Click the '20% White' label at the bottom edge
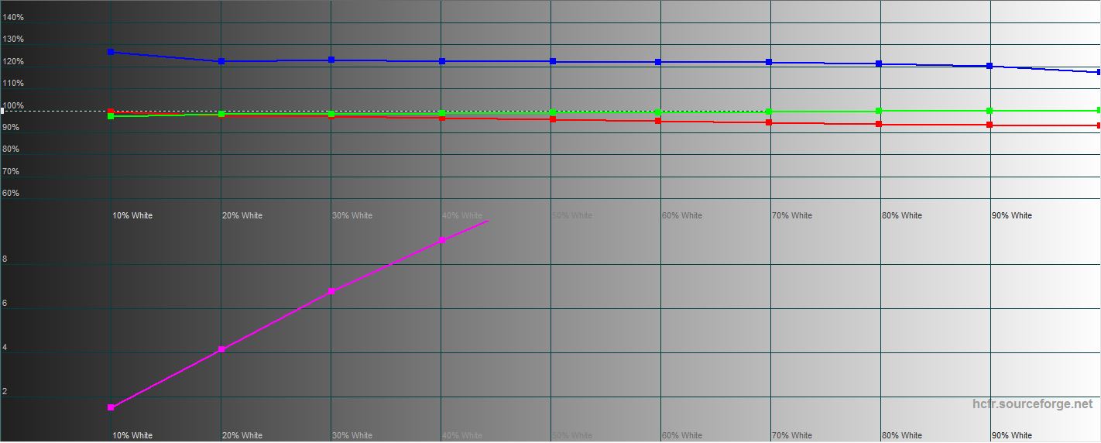1101x443 pixels. click(x=242, y=435)
